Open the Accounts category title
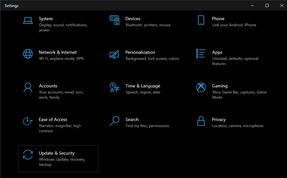The image size is (287, 178). point(48,86)
